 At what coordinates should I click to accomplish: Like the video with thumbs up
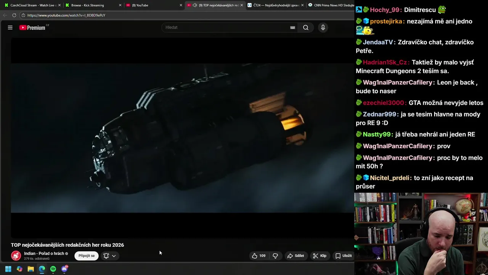pyautogui.click(x=258, y=256)
